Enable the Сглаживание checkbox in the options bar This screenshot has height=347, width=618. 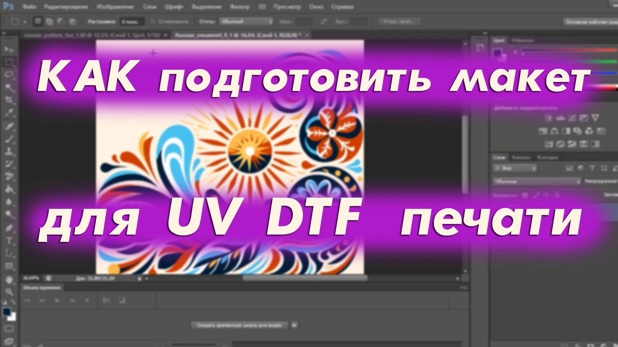(x=153, y=22)
